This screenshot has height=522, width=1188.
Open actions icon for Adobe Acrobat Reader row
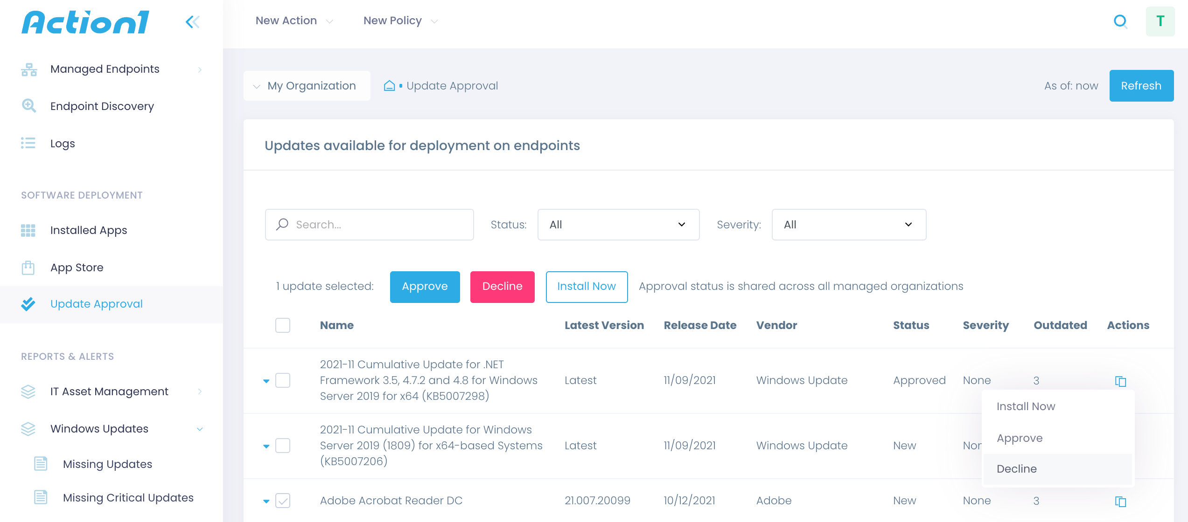1120,501
